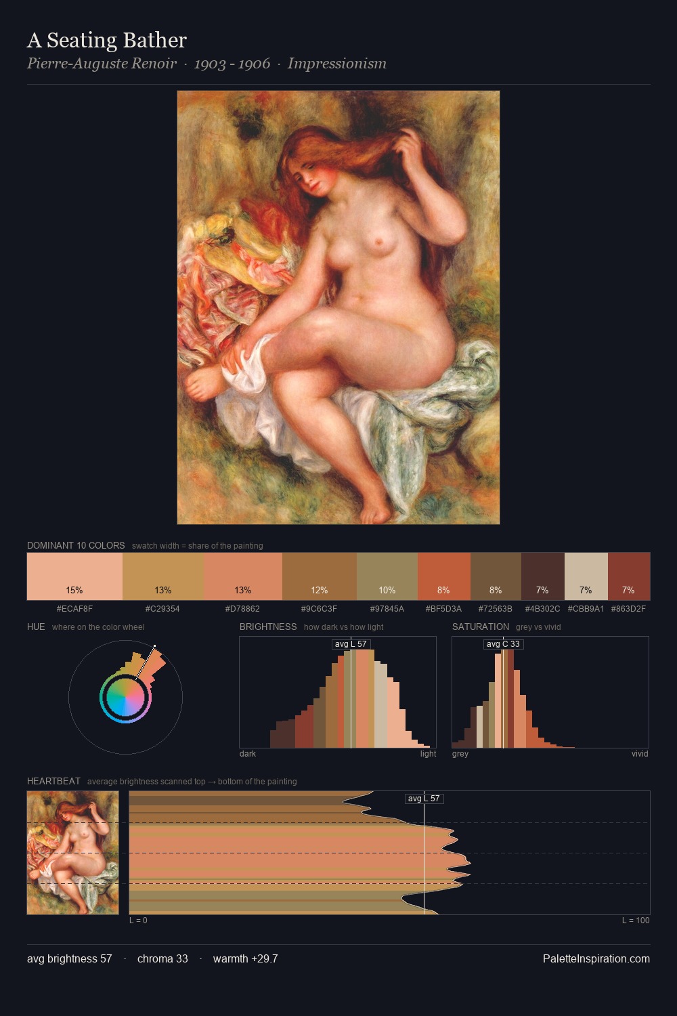This screenshot has height=1016, width=677.
Task: Select the #C29354 swatch
Action: [163, 576]
